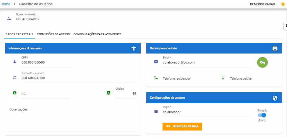Click the Telefone residencial field
This screenshot has width=287, height=137.
[x=187, y=78]
